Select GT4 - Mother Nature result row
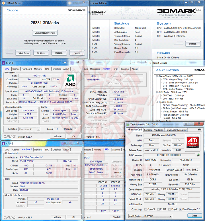205x221 pixels. [x=178, y=89]
